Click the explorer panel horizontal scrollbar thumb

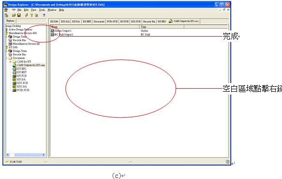28,154
